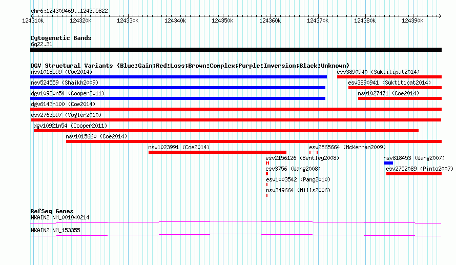The width and height of the screenshot is (456, 265).
Task: Click the esv2752089 (Pinto2007) red bar
Action: (x=414, y=174)
